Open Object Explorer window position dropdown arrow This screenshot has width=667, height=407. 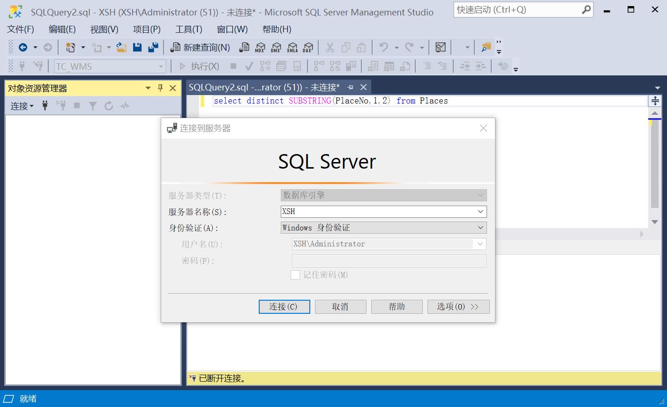[148, 88]
